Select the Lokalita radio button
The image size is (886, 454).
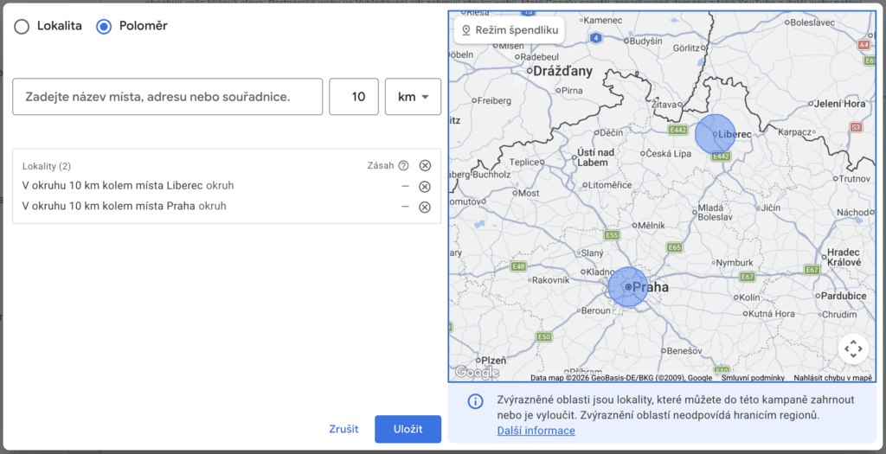pyautogui.click(x=22, y=26)
